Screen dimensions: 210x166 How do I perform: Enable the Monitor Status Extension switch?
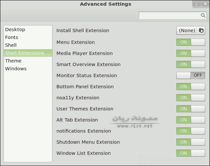(191, 76)
